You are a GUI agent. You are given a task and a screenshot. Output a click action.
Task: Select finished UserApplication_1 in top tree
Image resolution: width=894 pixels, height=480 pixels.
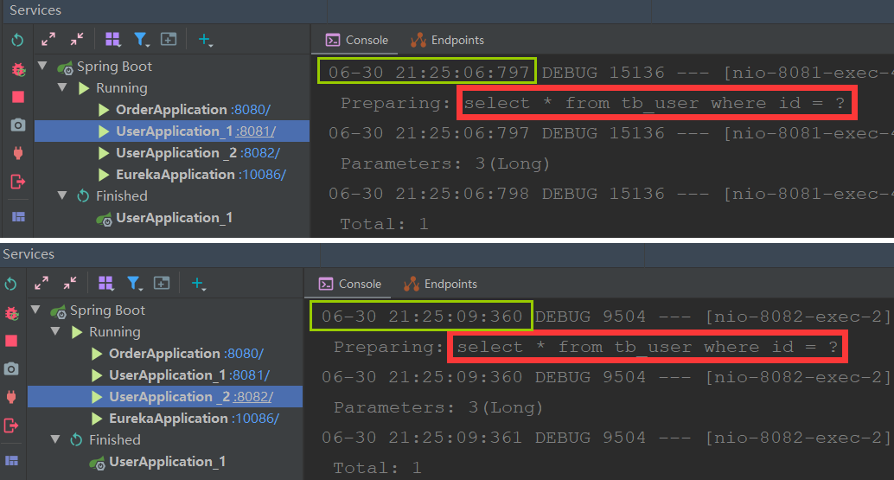point(174,218)
